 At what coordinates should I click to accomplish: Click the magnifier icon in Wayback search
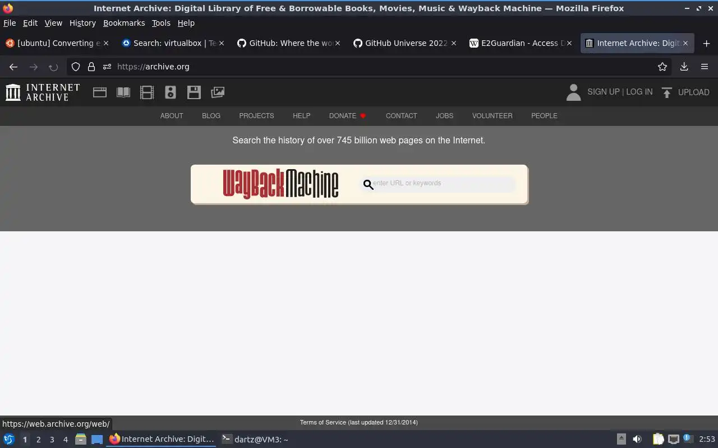(368, 184)
